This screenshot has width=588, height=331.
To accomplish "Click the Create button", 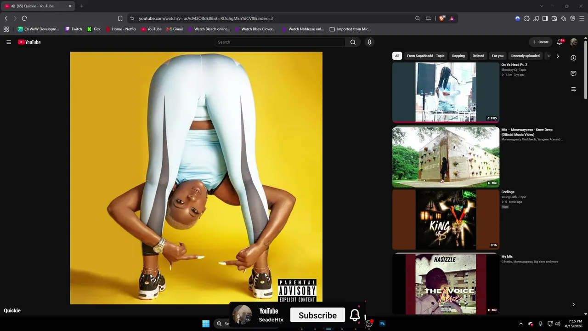I will [x=541, y=42].
